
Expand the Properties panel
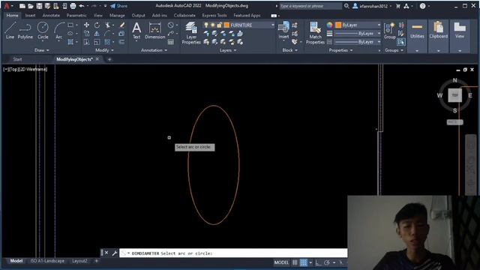pos(340,50)
